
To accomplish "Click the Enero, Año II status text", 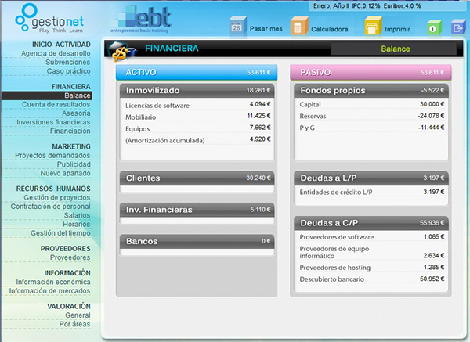I will click(x=331, y=6).
